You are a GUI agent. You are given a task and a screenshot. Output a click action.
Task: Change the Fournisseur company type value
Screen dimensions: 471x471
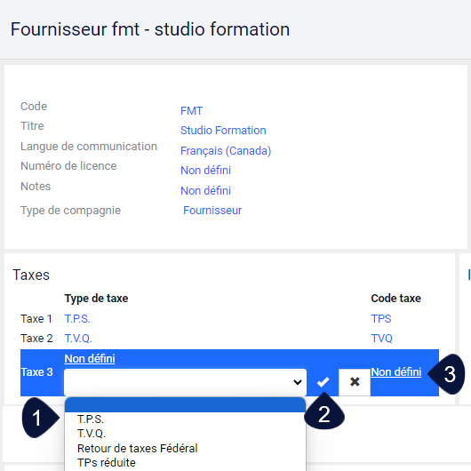[x=212, y=211]
